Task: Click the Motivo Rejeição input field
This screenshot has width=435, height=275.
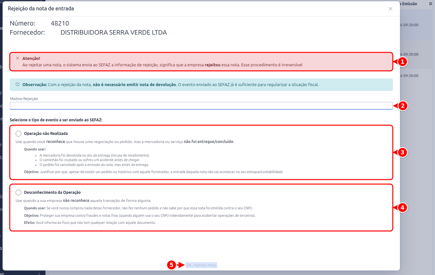Action: pos(201,106)
